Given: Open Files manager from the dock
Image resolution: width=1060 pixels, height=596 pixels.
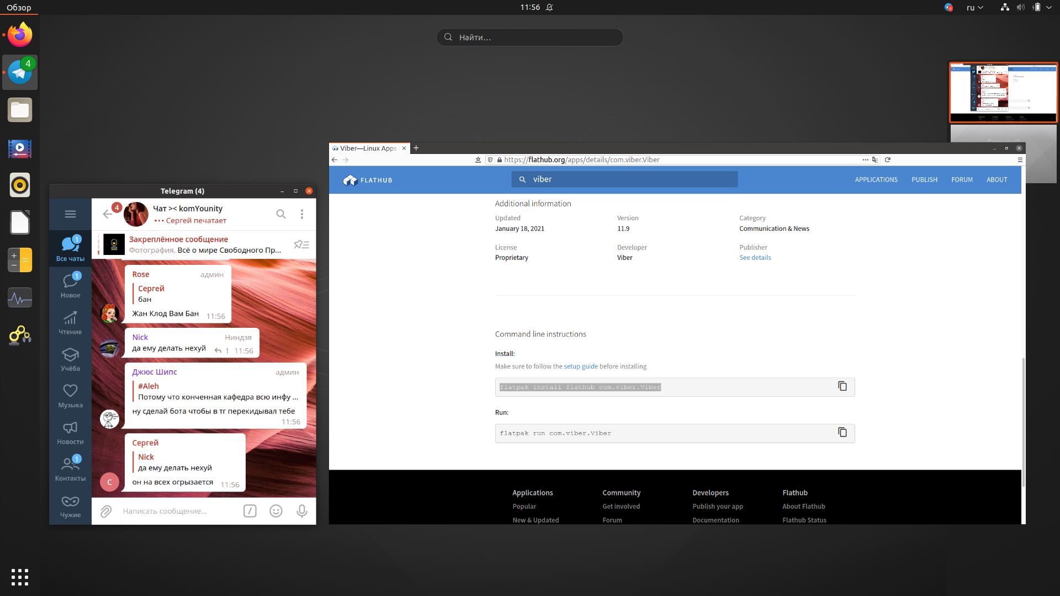Looking at the screenshot, I should (x=20, y=110).
